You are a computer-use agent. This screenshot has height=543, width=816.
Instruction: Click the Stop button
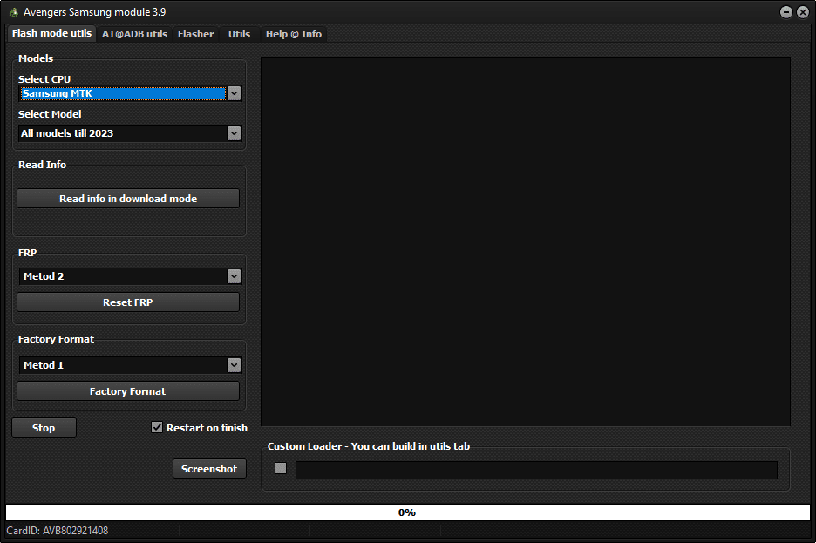point(44,428)
